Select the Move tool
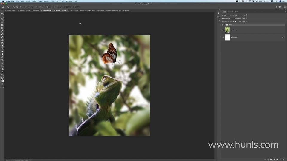This screenshot has height=161, width=287. 2,13
